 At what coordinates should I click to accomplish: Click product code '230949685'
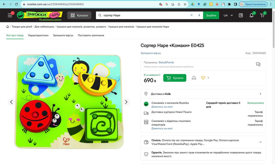(259, 53)
